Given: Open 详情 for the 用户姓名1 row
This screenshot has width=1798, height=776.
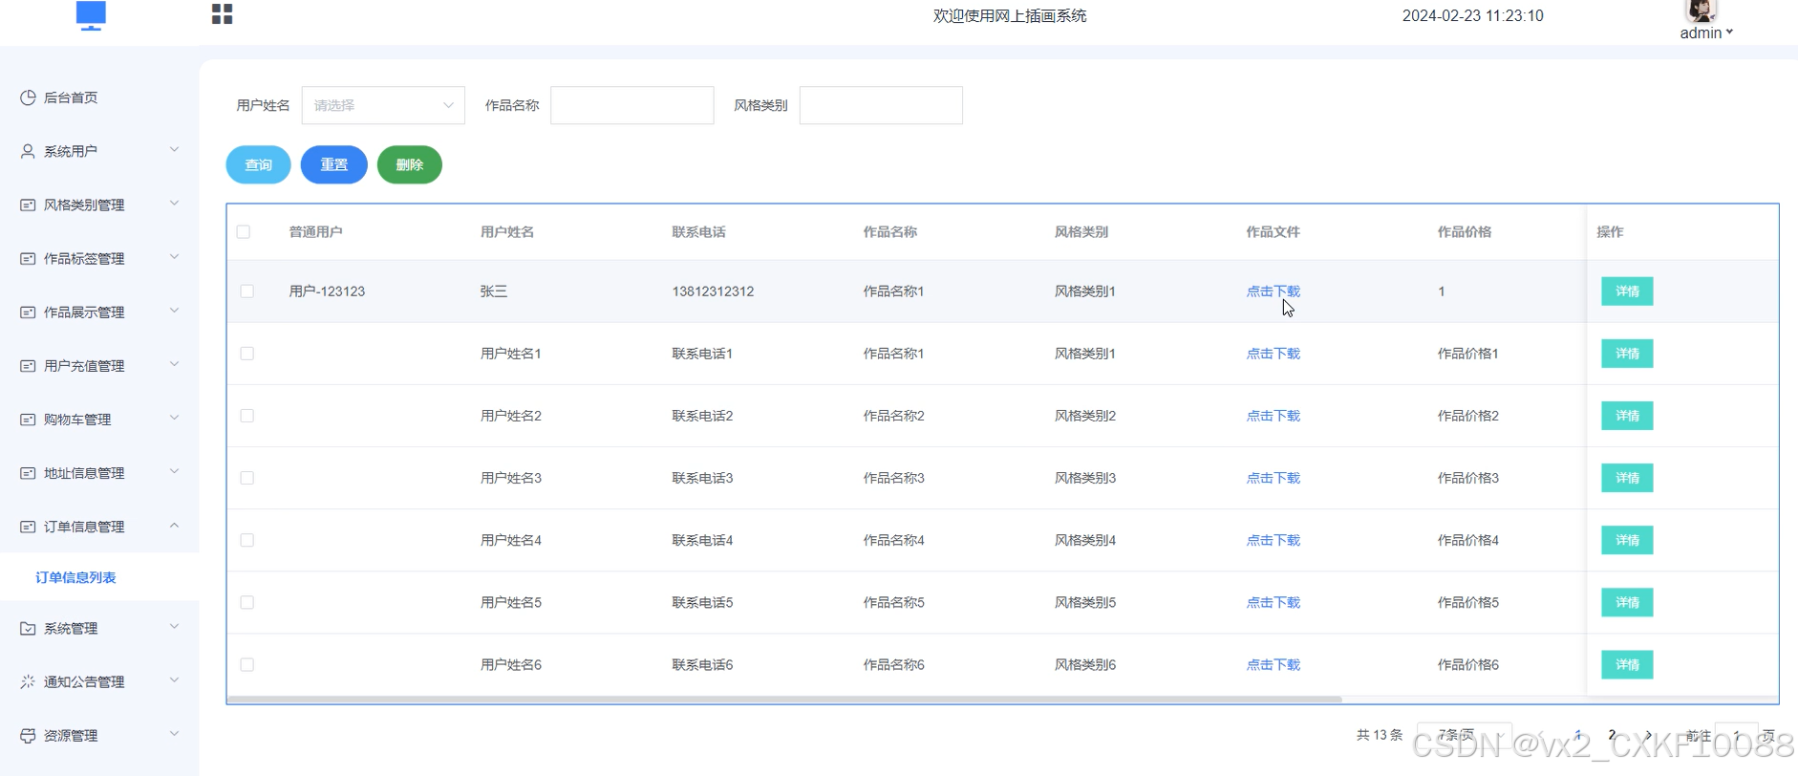Looking at the screenshot, I should click(x=1627, y=354).
